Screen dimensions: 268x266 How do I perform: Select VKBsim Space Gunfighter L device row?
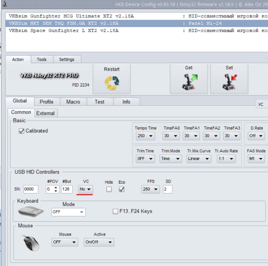[137, 31]
